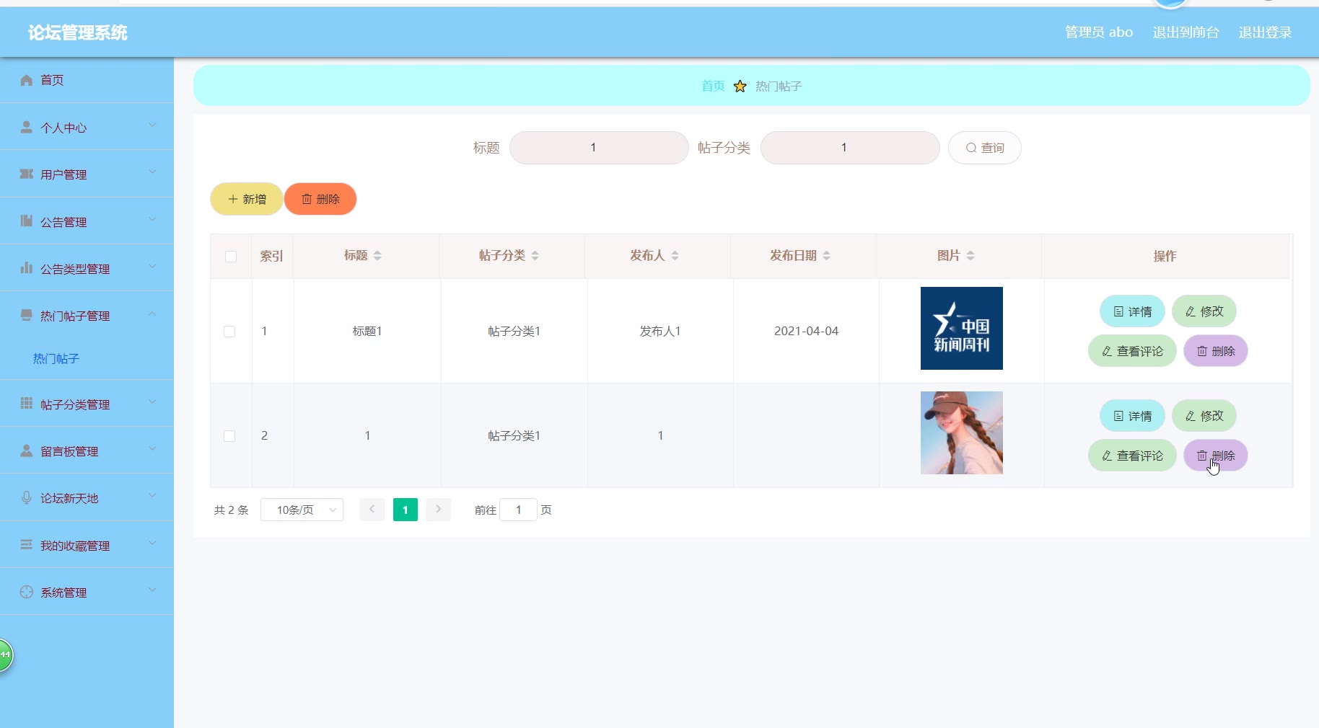
Task: Click 退出到前台 in the header
Action: click(x=1186, y=32)
